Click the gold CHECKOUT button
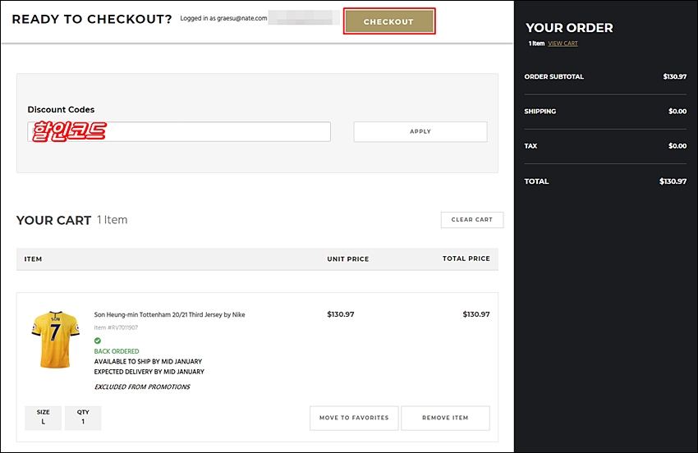 pyautogui.click(x=389, y=21)
